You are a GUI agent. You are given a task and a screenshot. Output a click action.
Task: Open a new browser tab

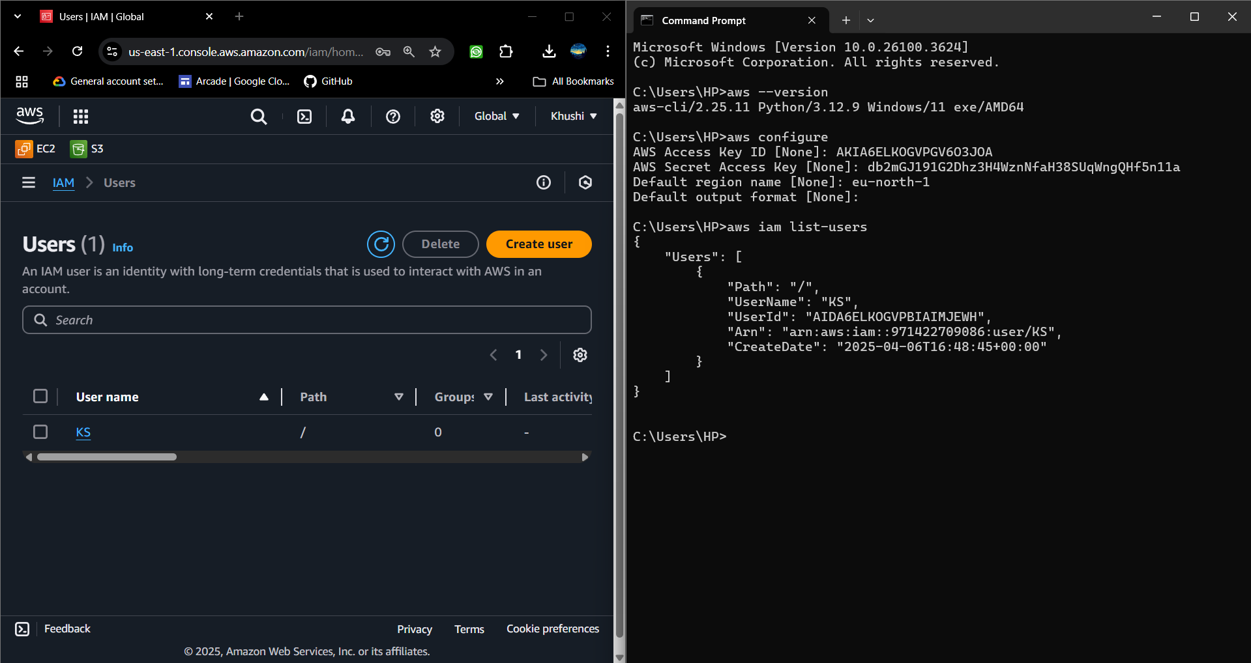(x=239, y=16)
